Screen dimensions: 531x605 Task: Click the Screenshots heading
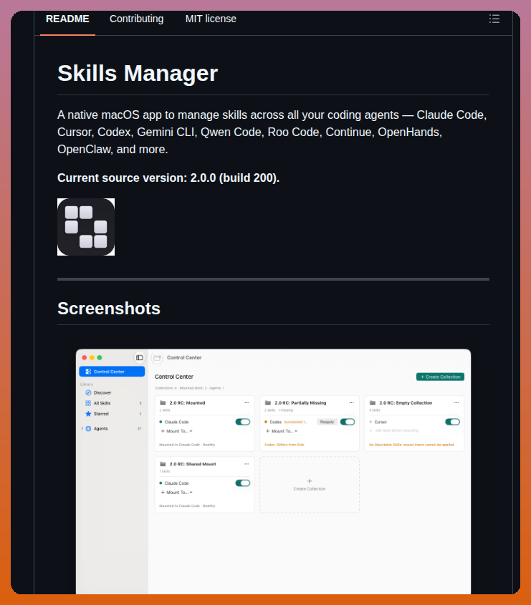pos(109,309)
